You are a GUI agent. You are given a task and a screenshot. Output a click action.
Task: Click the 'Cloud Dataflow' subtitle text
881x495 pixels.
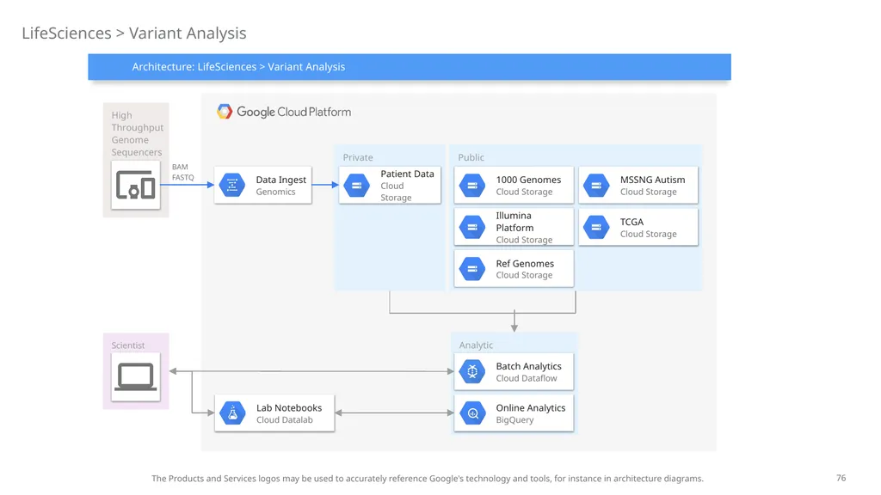coord(527,378)
